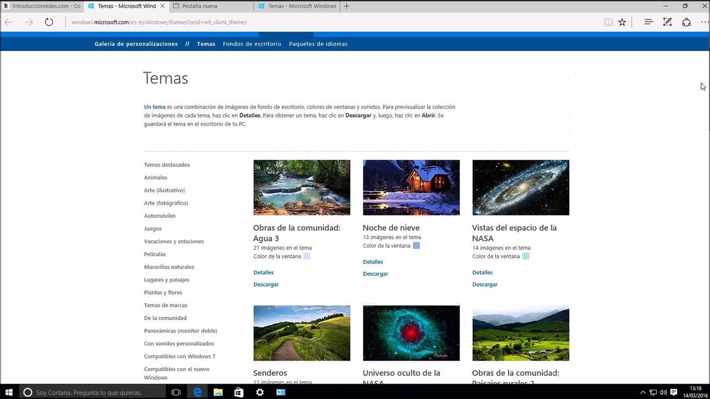Open the Senderos path thumbnail

tap(302, 333)
